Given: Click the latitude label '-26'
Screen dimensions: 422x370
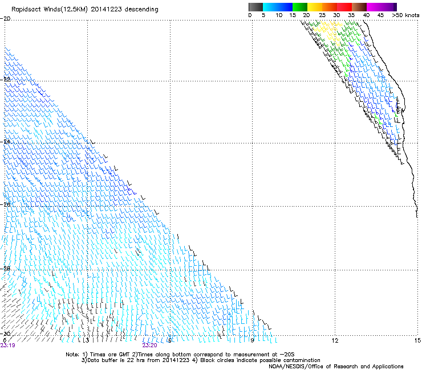Looking at the screenshot, I should (5, 204).
